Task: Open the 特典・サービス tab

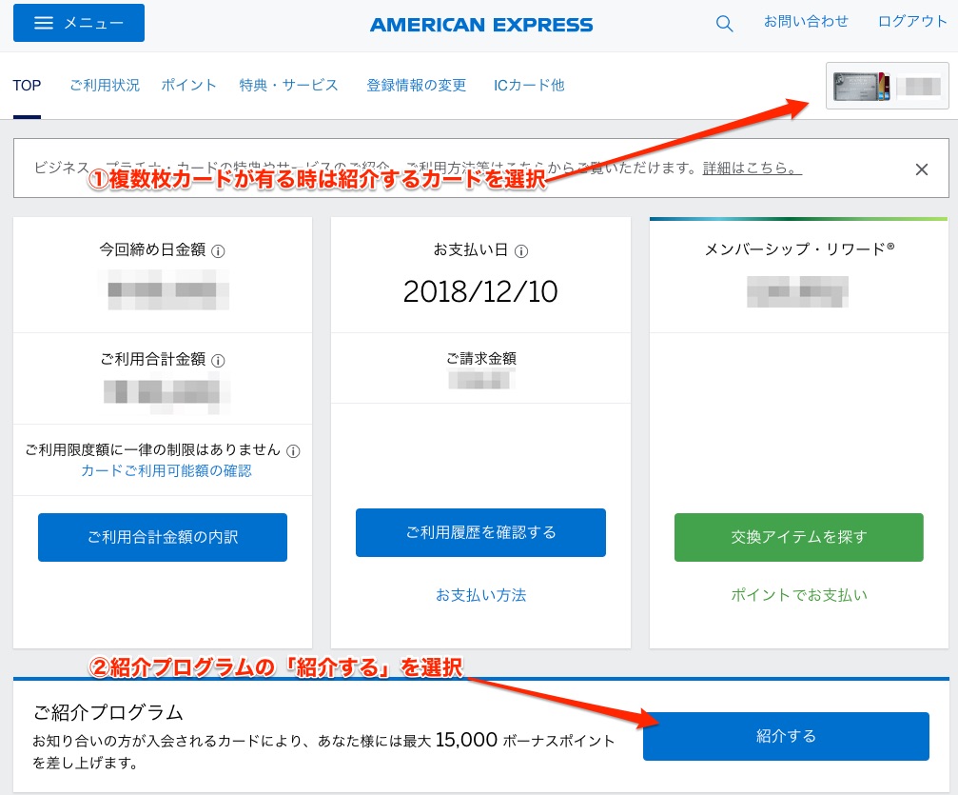Action: [288, 86]
